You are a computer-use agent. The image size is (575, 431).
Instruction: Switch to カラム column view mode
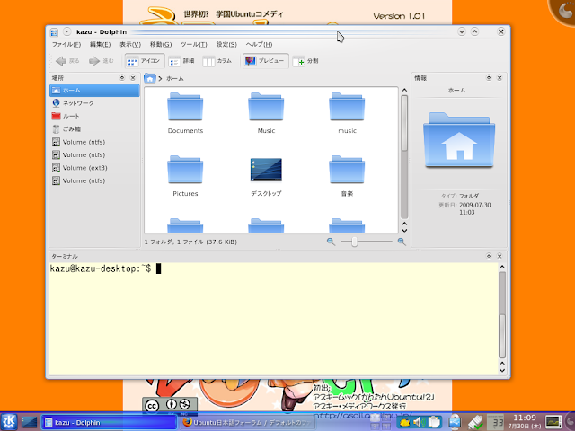click(x=217, y=61)
